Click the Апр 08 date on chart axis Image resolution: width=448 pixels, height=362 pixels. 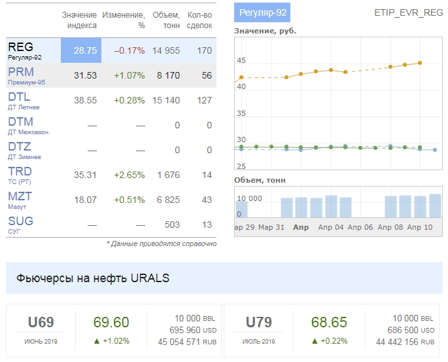(x=390, y=228)
